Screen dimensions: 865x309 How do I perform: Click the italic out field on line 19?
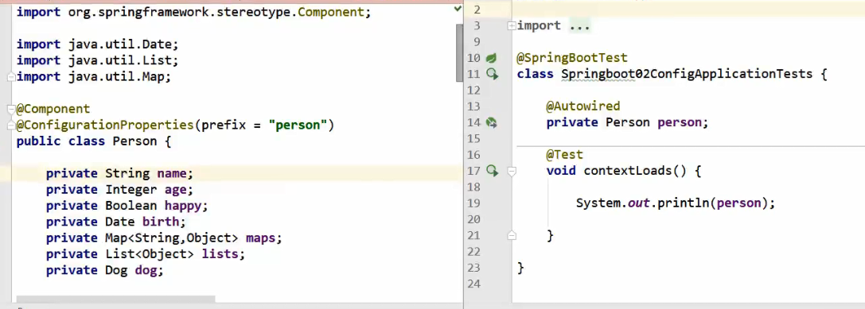[639, 203]
